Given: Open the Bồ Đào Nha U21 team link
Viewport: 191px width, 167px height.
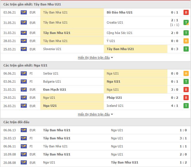Looking at the screenshot, I should (x=119, y=12).
